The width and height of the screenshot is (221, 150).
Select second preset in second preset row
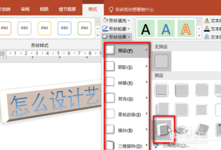pyautogui.click(x=181, y=109)
